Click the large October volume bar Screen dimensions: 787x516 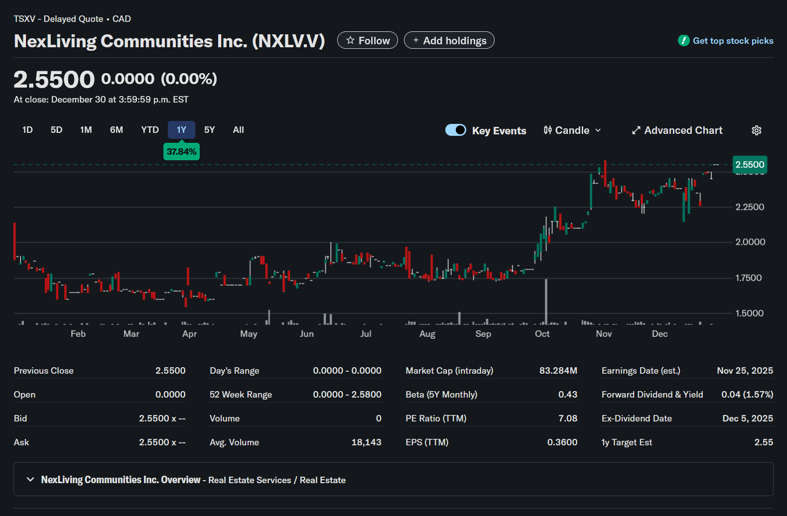(546, 302)
